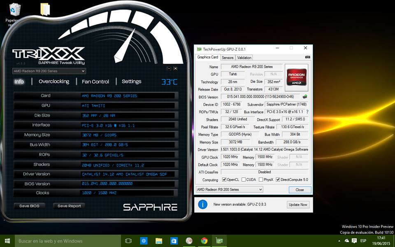
Task: Click the Memory Type value GDDR5 (Hynix)
Action: (x=240, y=134)
